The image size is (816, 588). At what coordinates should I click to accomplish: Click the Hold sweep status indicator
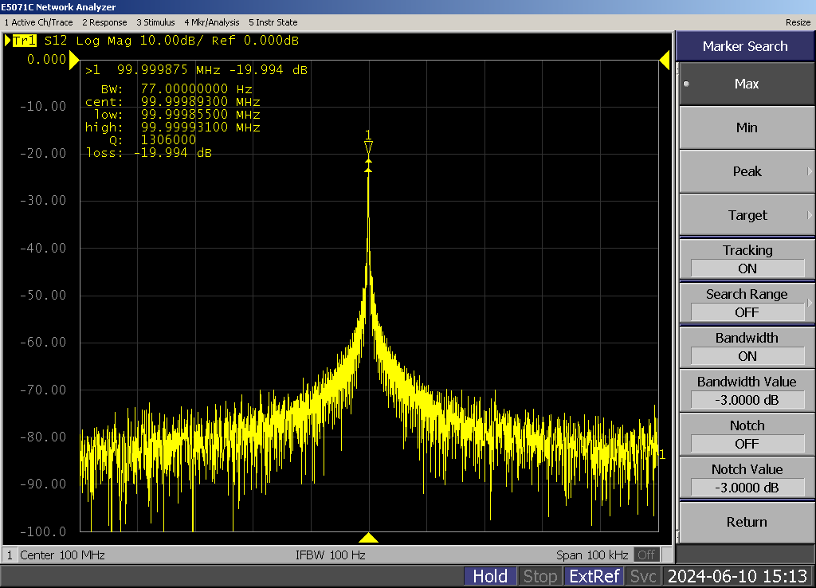tap(489, 576)
